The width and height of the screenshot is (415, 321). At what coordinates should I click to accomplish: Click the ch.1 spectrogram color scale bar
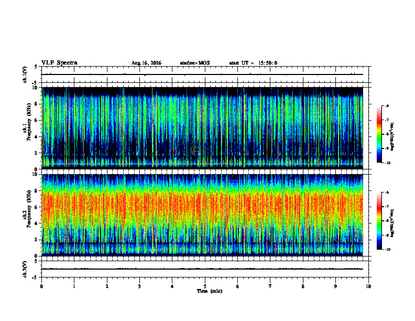(x=379, y=134)
